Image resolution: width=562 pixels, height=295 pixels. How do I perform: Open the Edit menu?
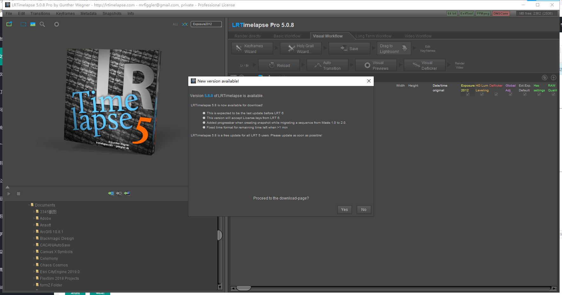[x=22, y=14]
